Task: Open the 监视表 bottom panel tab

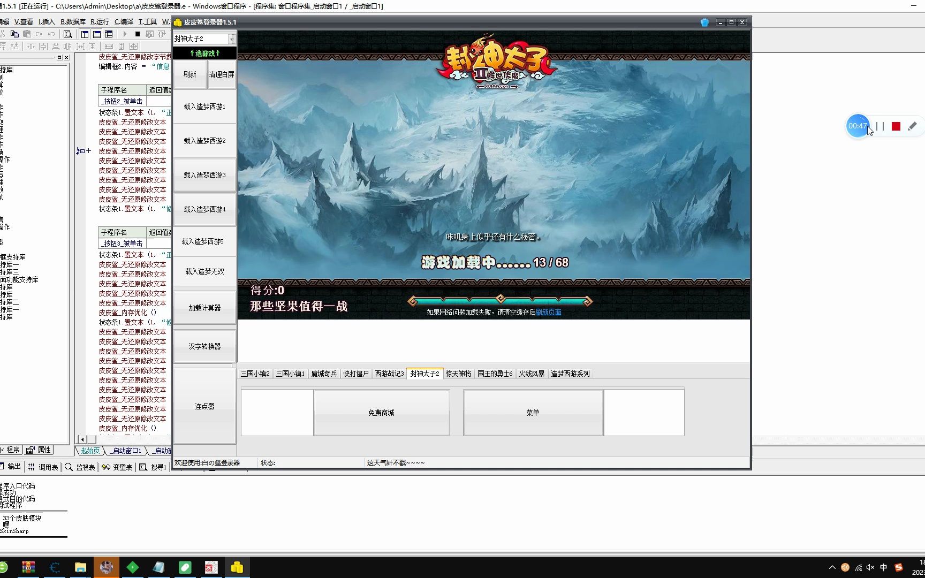Action: [80, 467]
